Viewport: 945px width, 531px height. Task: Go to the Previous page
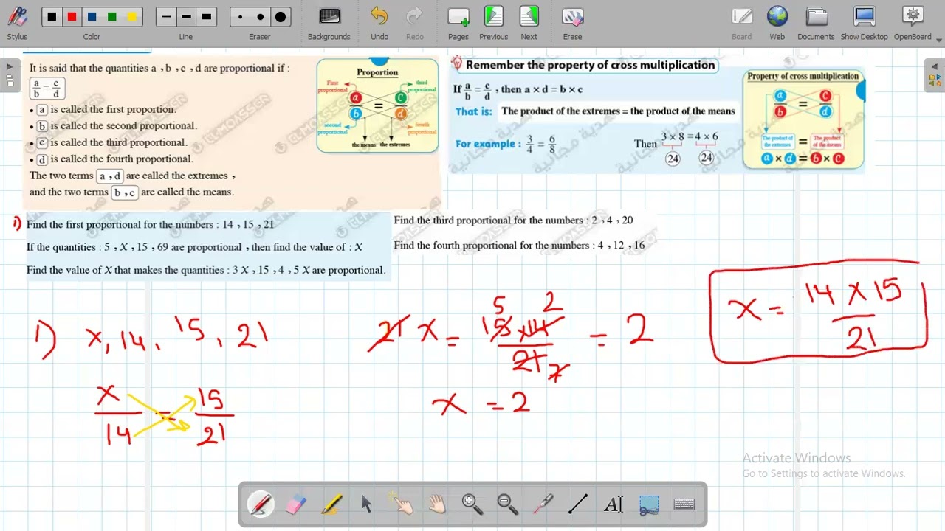[x=493, y=23]
